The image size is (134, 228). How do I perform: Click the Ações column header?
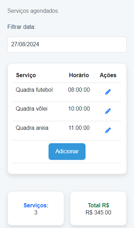tap(108, 75)
